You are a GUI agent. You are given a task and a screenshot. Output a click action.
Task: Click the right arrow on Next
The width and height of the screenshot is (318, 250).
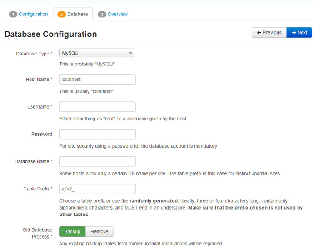(293, 33)
